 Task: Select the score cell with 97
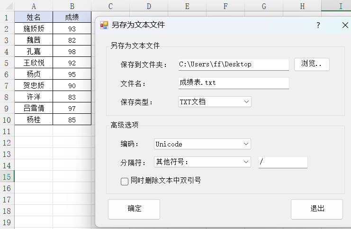pyautogui.click(x=72, y=108)
